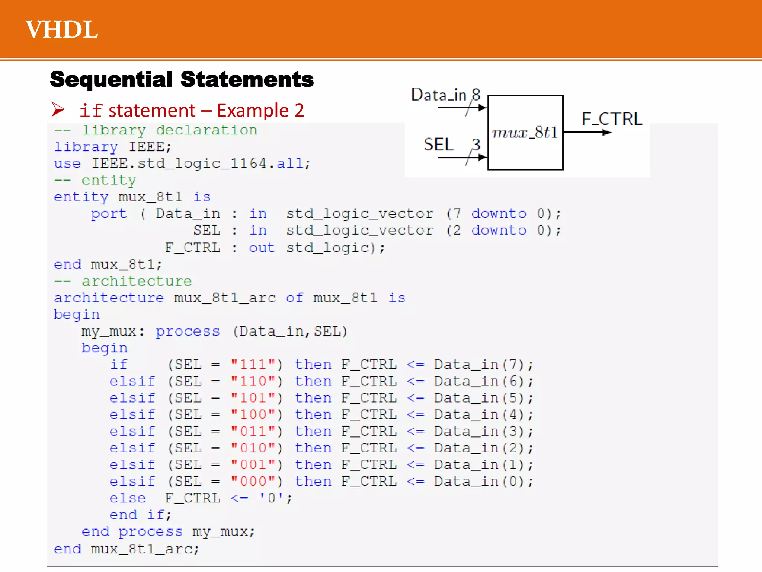Click the 'library IEEE;' code line
This screenshot has width=762, height=572.
pos(113,147)
